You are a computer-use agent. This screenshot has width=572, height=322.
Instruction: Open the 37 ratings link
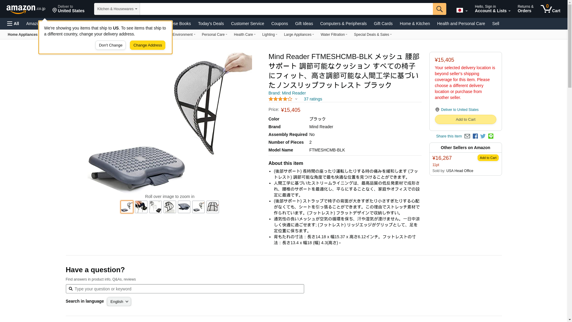click(x=313, y=99)
